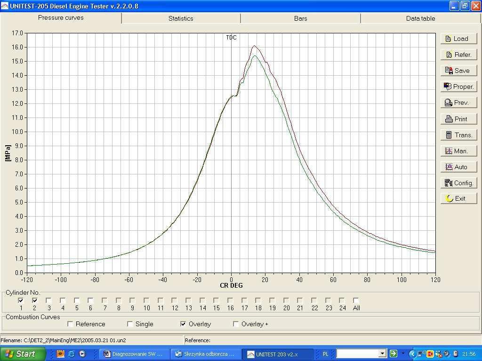Tick cylinder 5 checkbox
The width and height of the screenshot is (482, 361).
(77, 300)
